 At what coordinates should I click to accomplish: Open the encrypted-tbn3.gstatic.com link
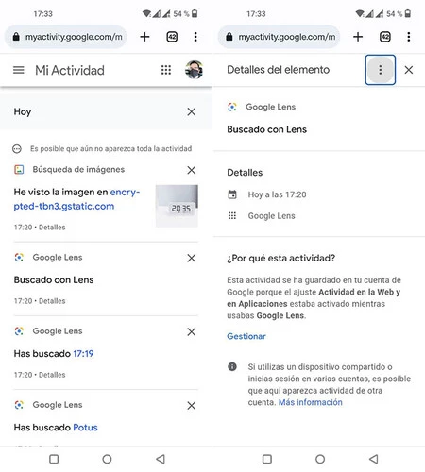coord(76,199)
